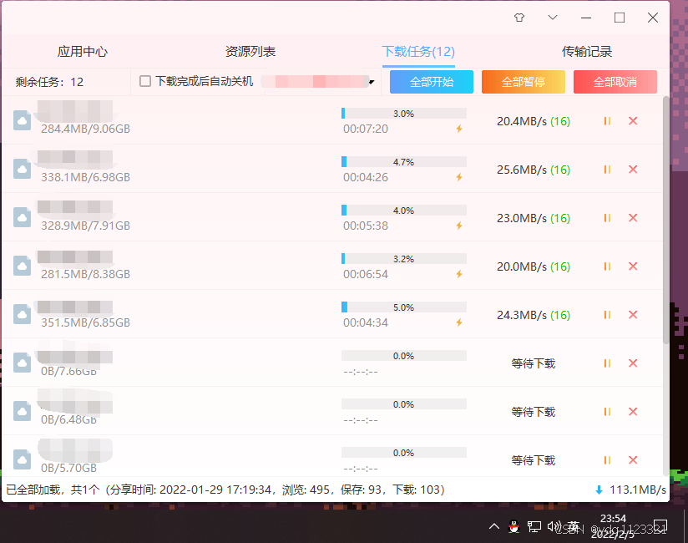
Task: Pause the 351.5MB/6.85GB download
Action: (x=607, y=315)
